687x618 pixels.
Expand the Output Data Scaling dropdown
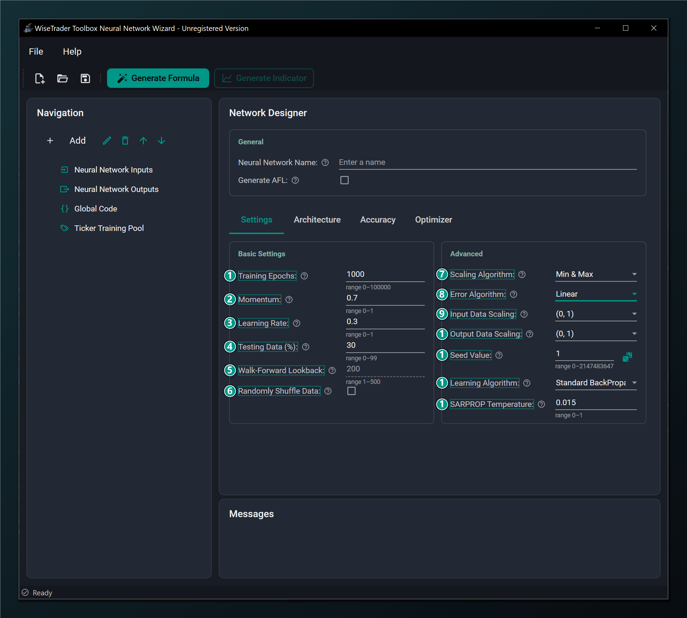pyautogui.click(x=596, y=334)
